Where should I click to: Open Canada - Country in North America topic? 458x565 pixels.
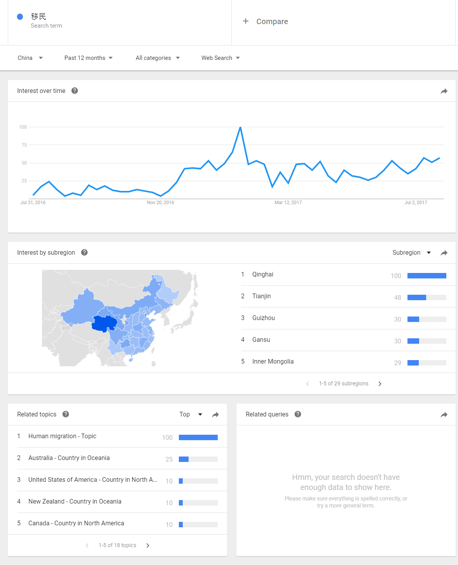click(x=76, y=523)
